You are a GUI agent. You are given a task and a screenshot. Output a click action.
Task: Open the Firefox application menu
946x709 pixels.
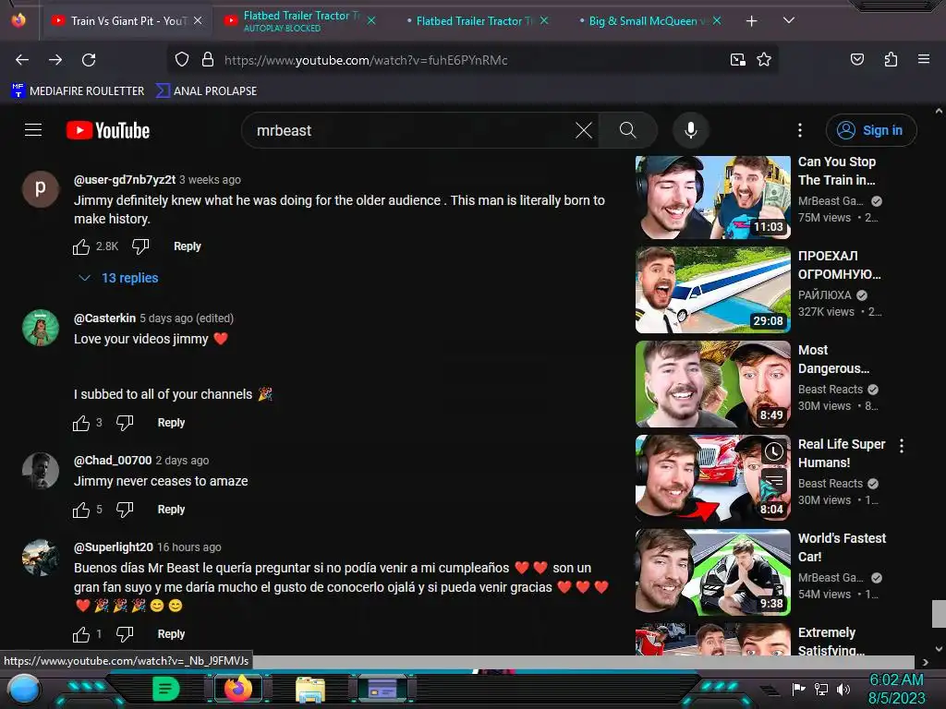(924, 59)
